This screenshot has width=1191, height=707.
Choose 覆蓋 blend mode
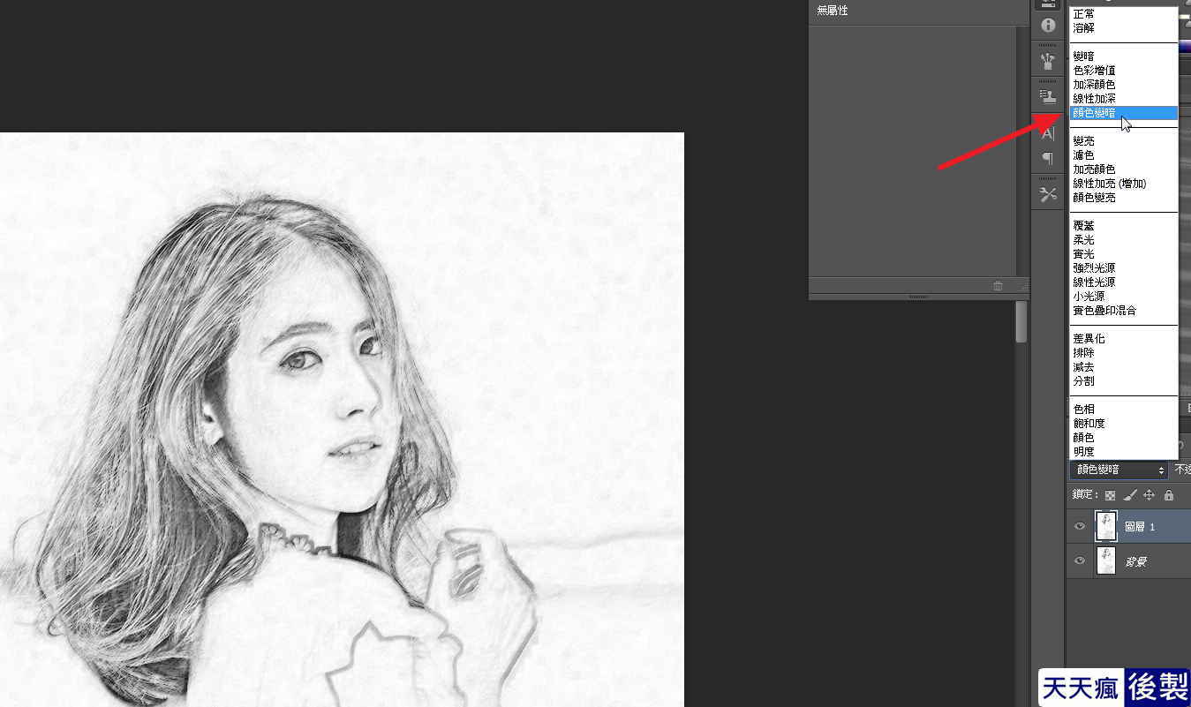click(1124, 226)
